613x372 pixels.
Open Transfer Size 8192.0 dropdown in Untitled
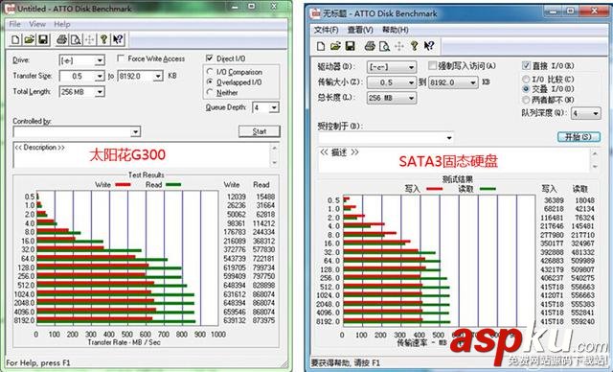[140, 76]
